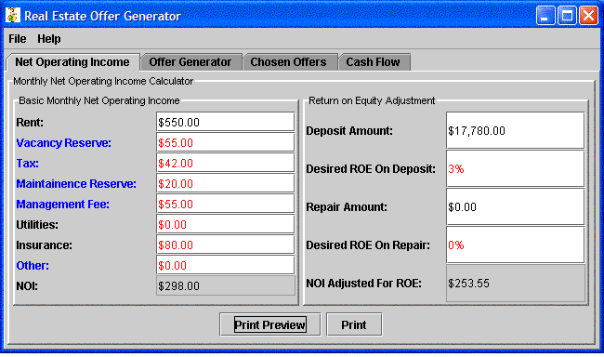Click the Rent input field

pos(226,122)
